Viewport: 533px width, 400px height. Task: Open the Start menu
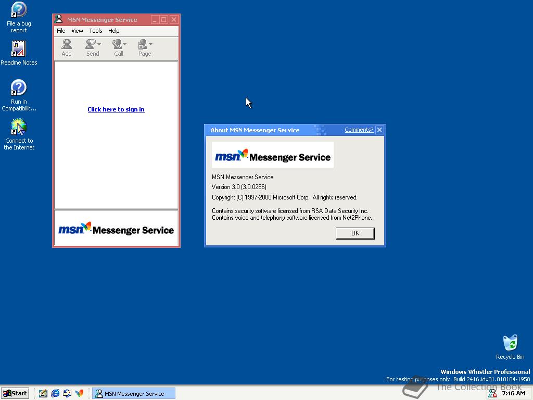15,394
